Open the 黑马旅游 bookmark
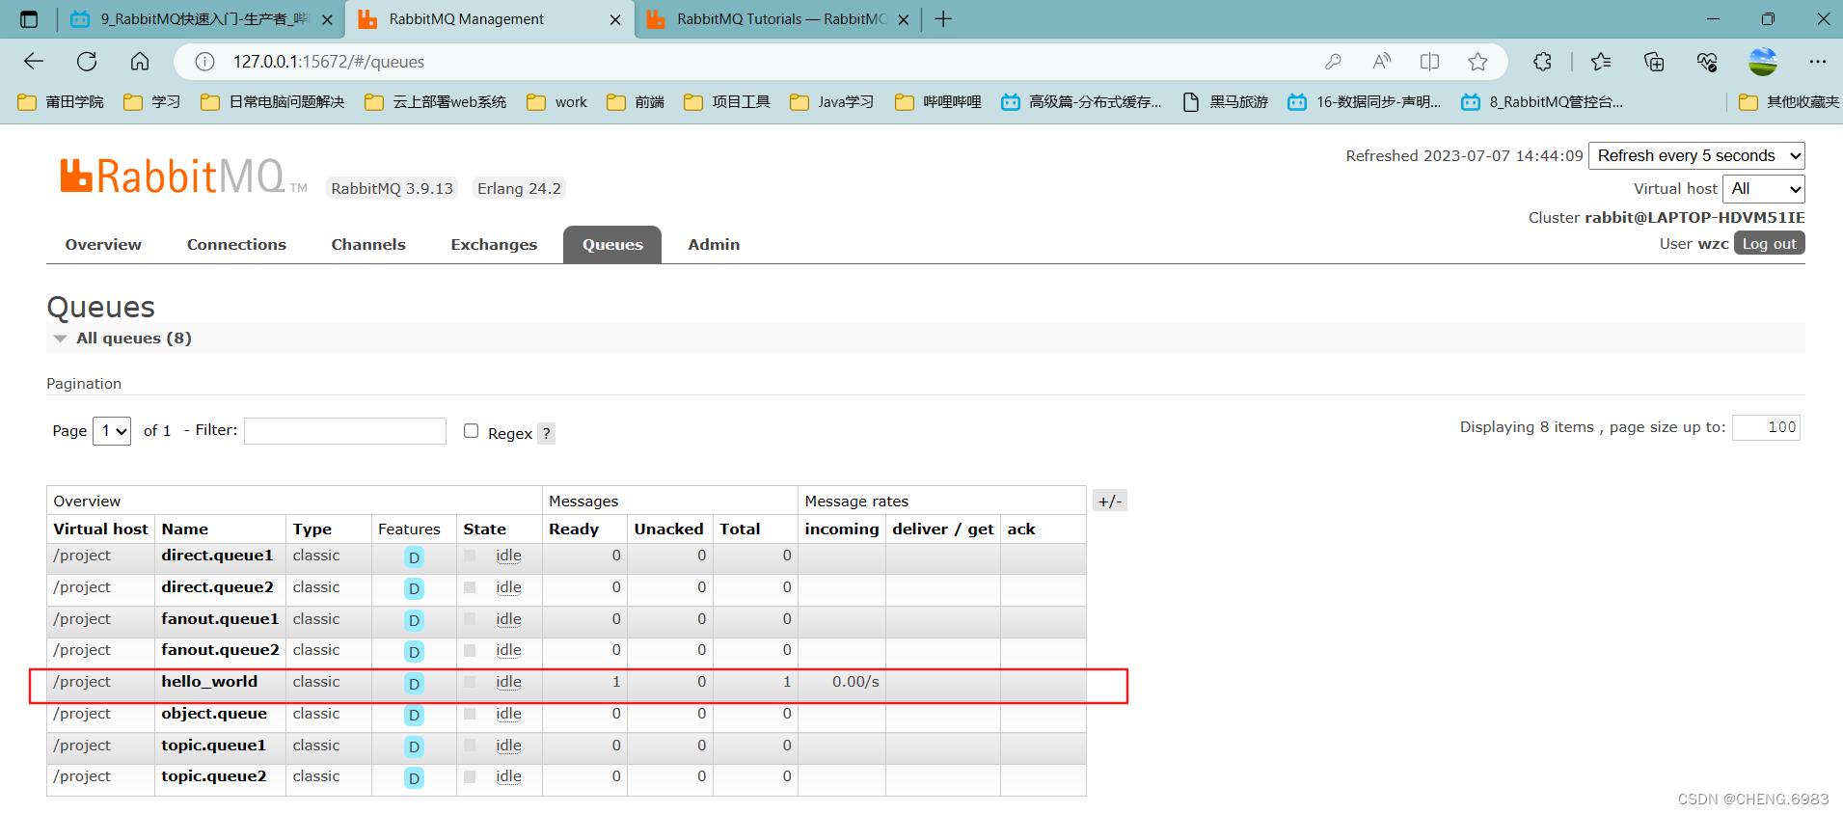Image resolution: width=1843 pixels, height=814 pixels. (x=1226, y=102)
